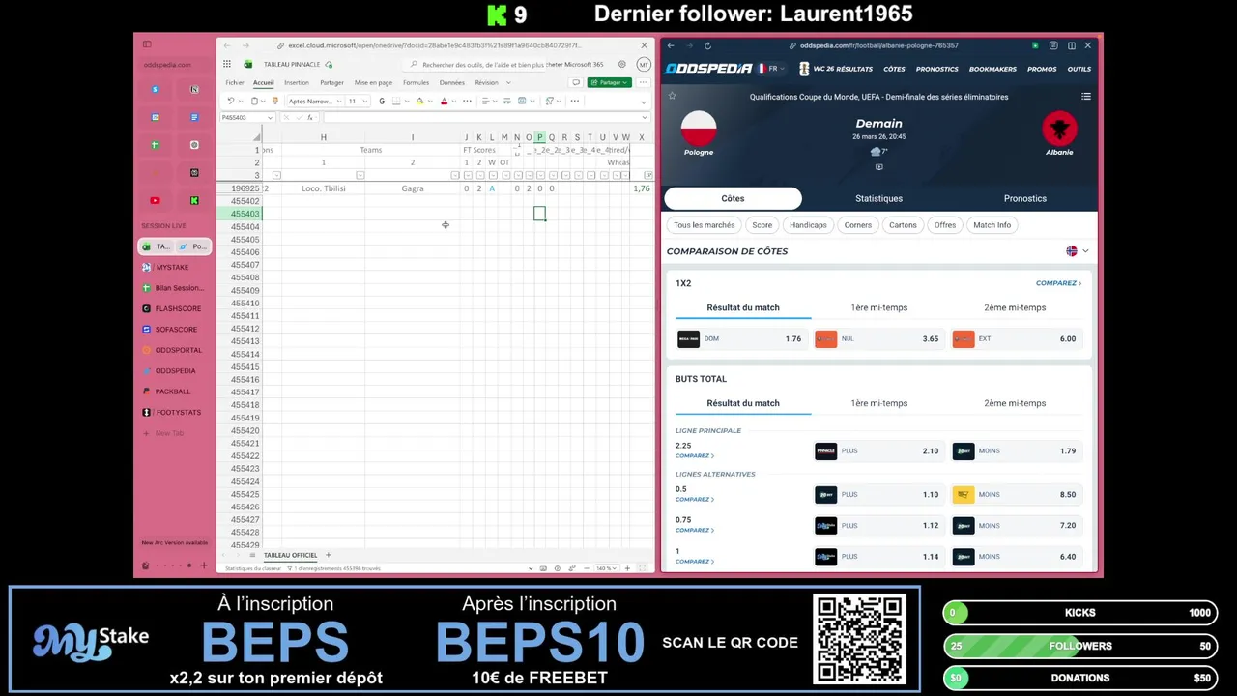Select the TABLEAU OFFICIEL sheet tab
The width and height of the screenshot is (1237, 696).
(x=290, y=556)
